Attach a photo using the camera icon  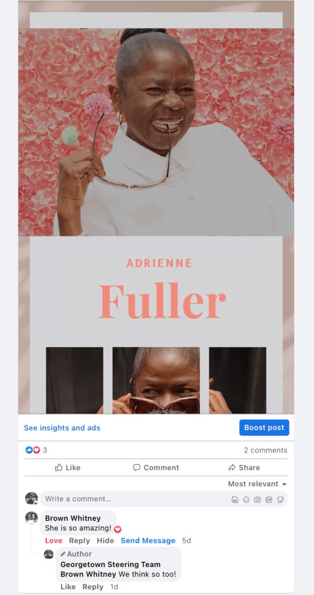pyautogui.click(x=258, y=499)
